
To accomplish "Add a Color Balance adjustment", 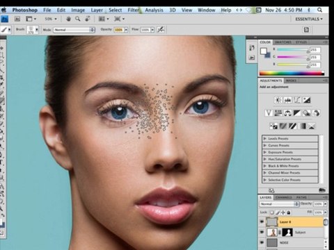I will tap(287, 113).
